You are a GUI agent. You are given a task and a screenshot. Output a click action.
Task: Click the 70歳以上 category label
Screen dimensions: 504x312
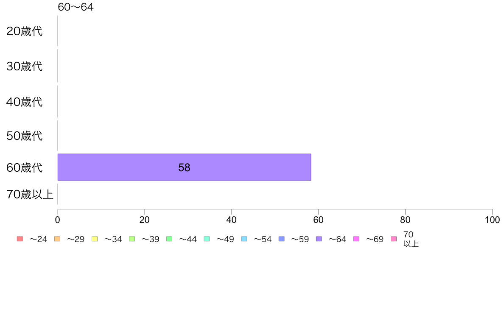[x=30, y=195]
